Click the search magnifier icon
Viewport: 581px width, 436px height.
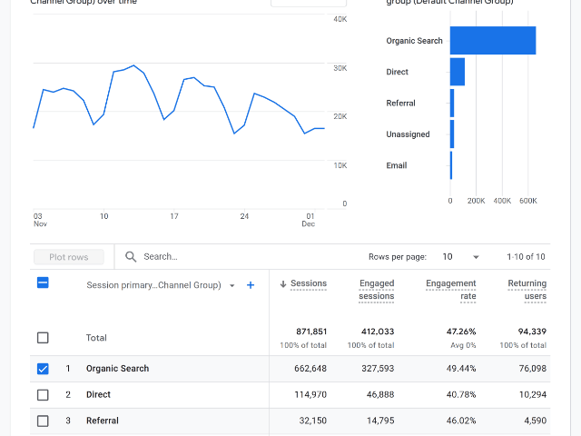click(132, 257)
